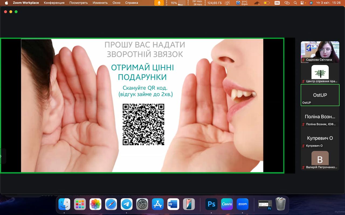
Task: Open the Конференция menu
Action: (x=54, y=3)
